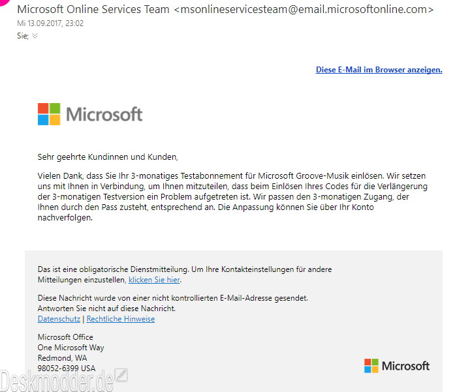Click the pencil icon beside Deskmodder watermark
The height and width of the screenshot is (392, 472).
(121, 375)
